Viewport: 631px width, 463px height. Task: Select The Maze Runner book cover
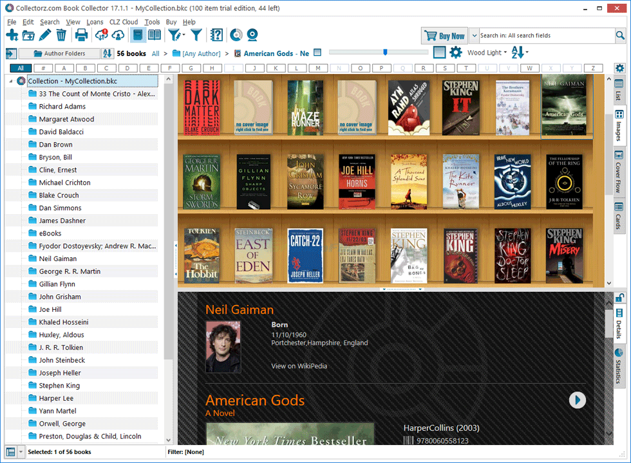point(305,107)
